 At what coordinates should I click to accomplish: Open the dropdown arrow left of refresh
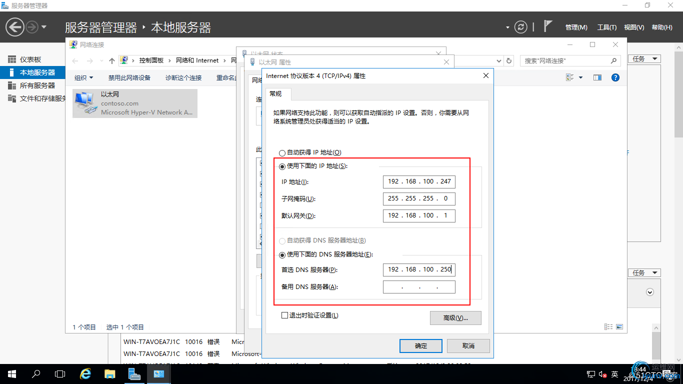pyautogui.click(x=507, y=27)
